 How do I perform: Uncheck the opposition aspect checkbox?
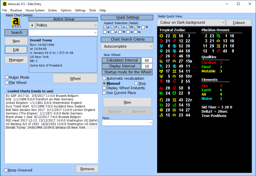(x=112, y=27)
